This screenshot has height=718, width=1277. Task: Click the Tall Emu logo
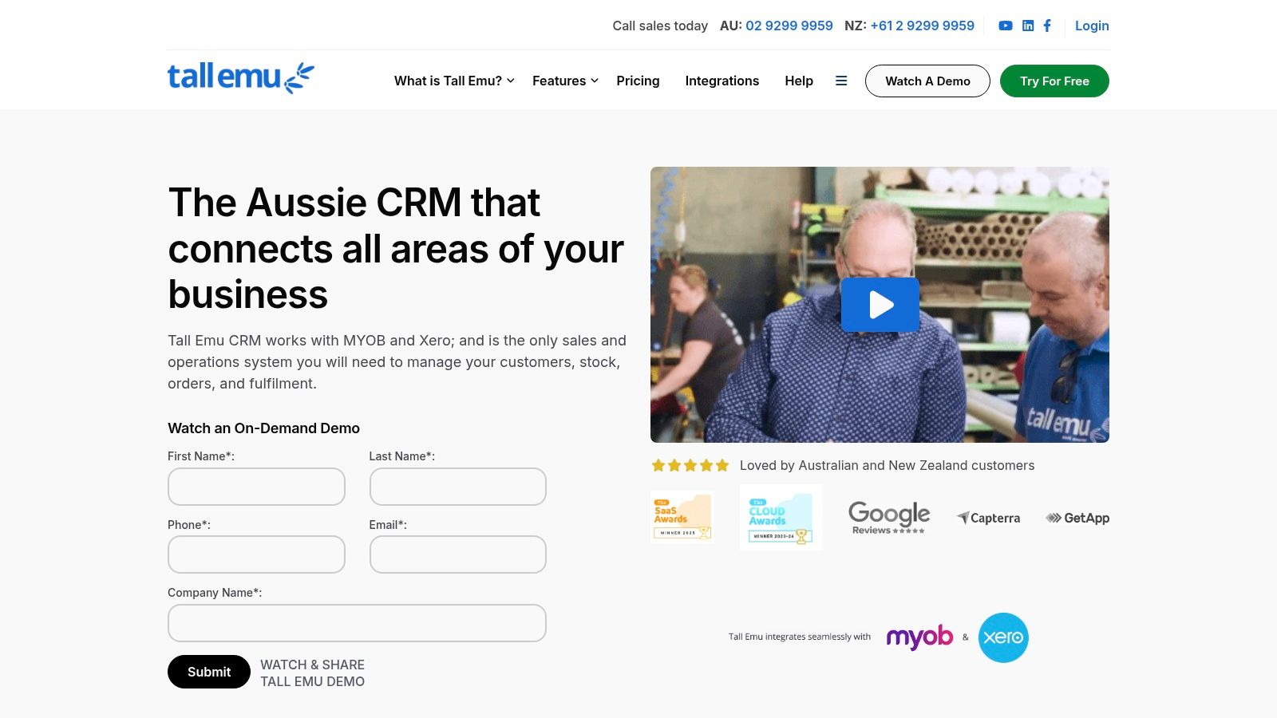point(239,77)
